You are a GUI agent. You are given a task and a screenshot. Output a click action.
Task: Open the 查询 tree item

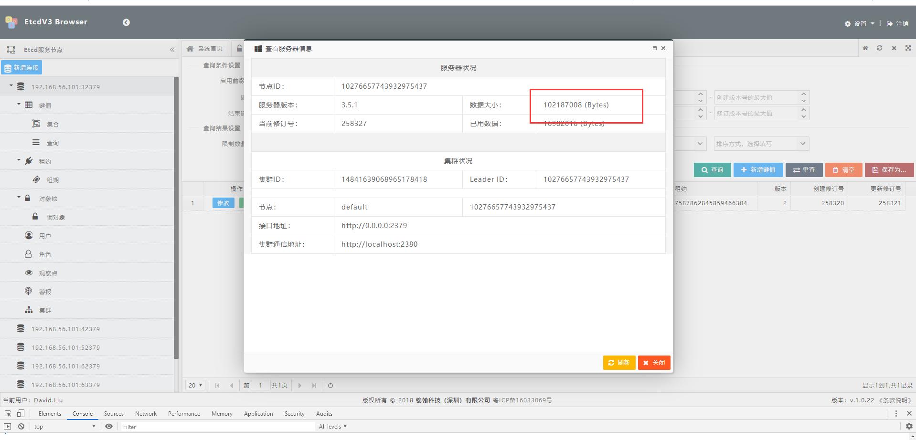pos(53,143)
